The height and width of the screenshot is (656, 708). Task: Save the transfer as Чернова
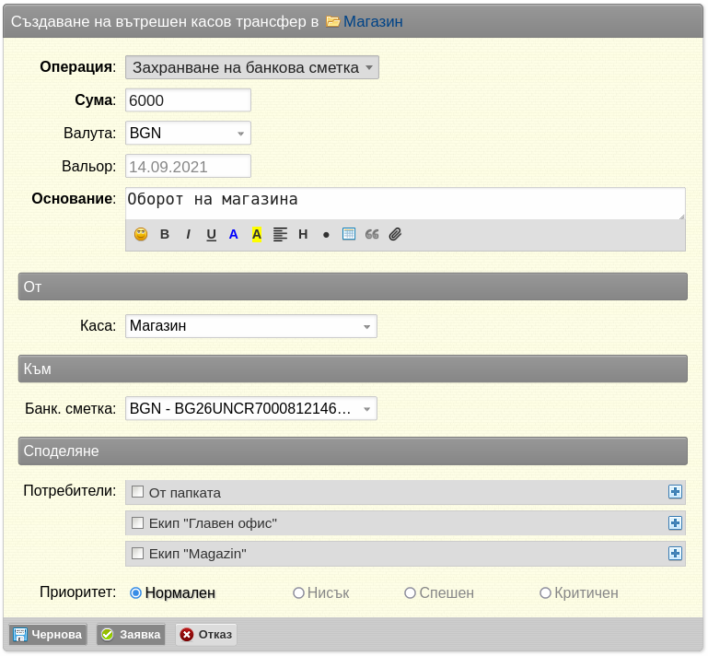click(x=48, y=634)
